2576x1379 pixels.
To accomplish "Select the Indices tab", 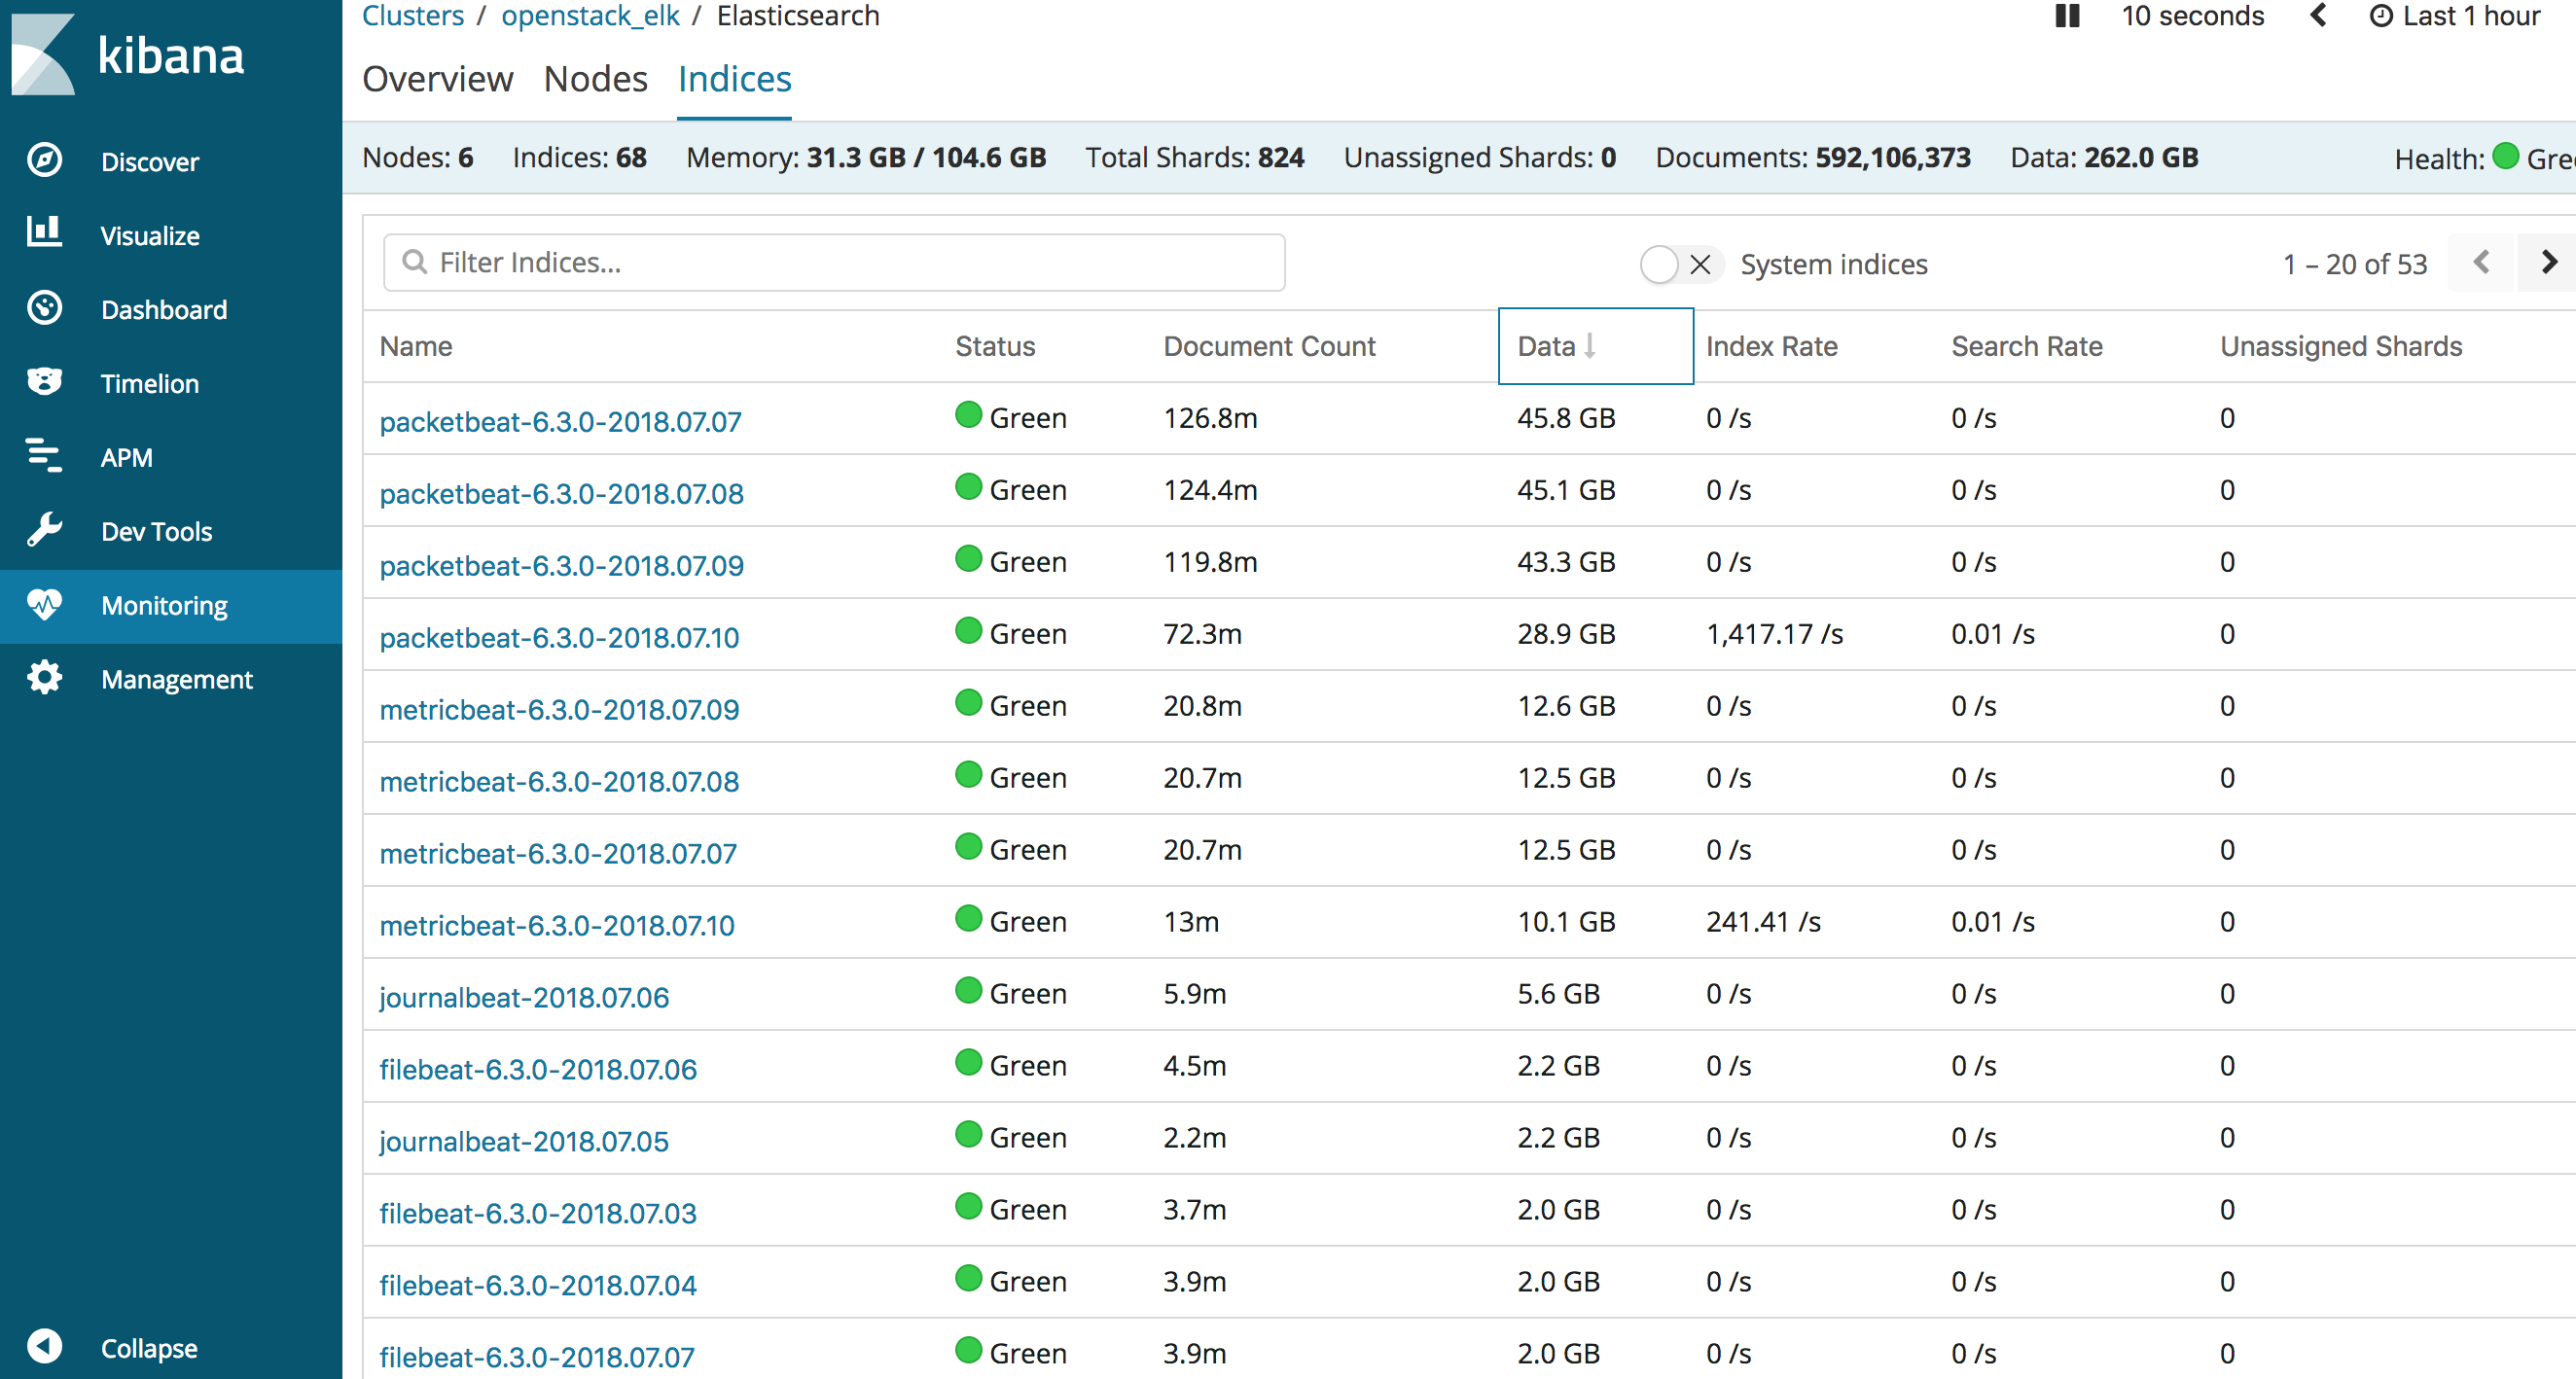I will [735, 79].
